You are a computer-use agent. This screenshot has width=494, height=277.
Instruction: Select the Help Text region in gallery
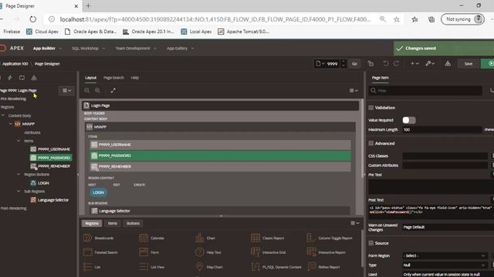coord(208,252)
